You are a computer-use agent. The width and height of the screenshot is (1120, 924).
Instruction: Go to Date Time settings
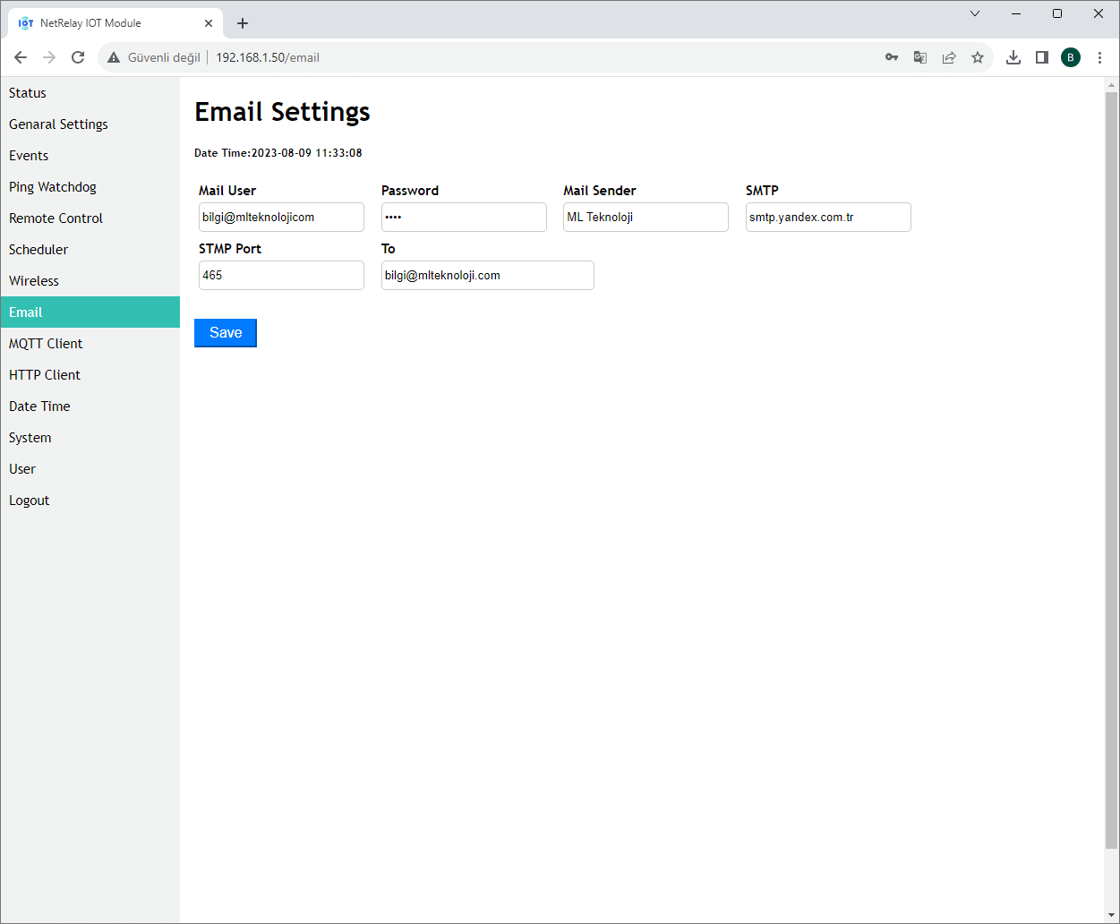click(x=38, y=406)
